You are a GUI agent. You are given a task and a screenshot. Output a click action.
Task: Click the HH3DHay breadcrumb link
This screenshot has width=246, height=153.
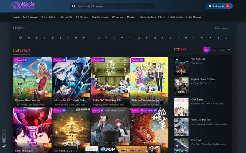19,28
